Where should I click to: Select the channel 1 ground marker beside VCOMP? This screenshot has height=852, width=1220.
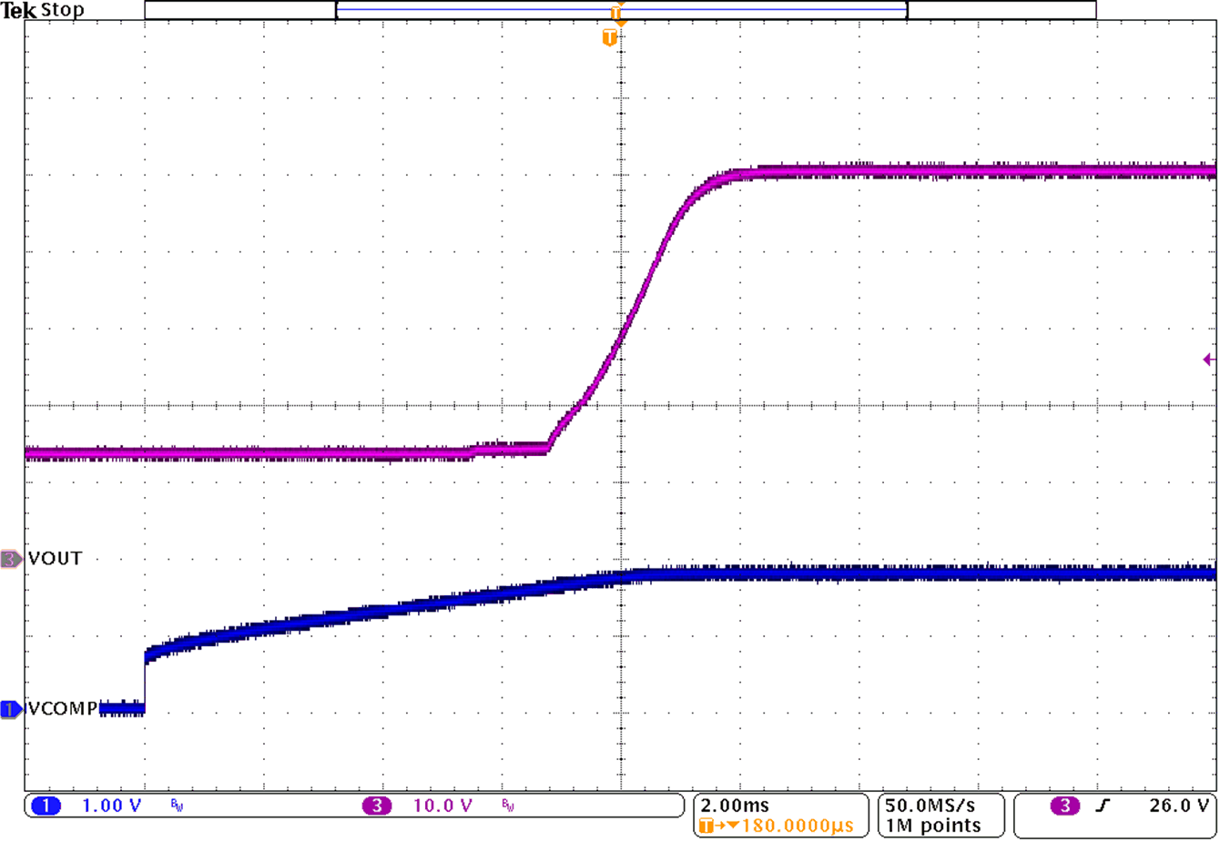[x=11, y=709]
